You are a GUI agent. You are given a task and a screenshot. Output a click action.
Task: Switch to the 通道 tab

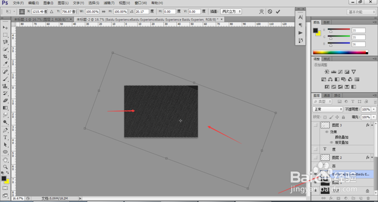tap(327, 95)
